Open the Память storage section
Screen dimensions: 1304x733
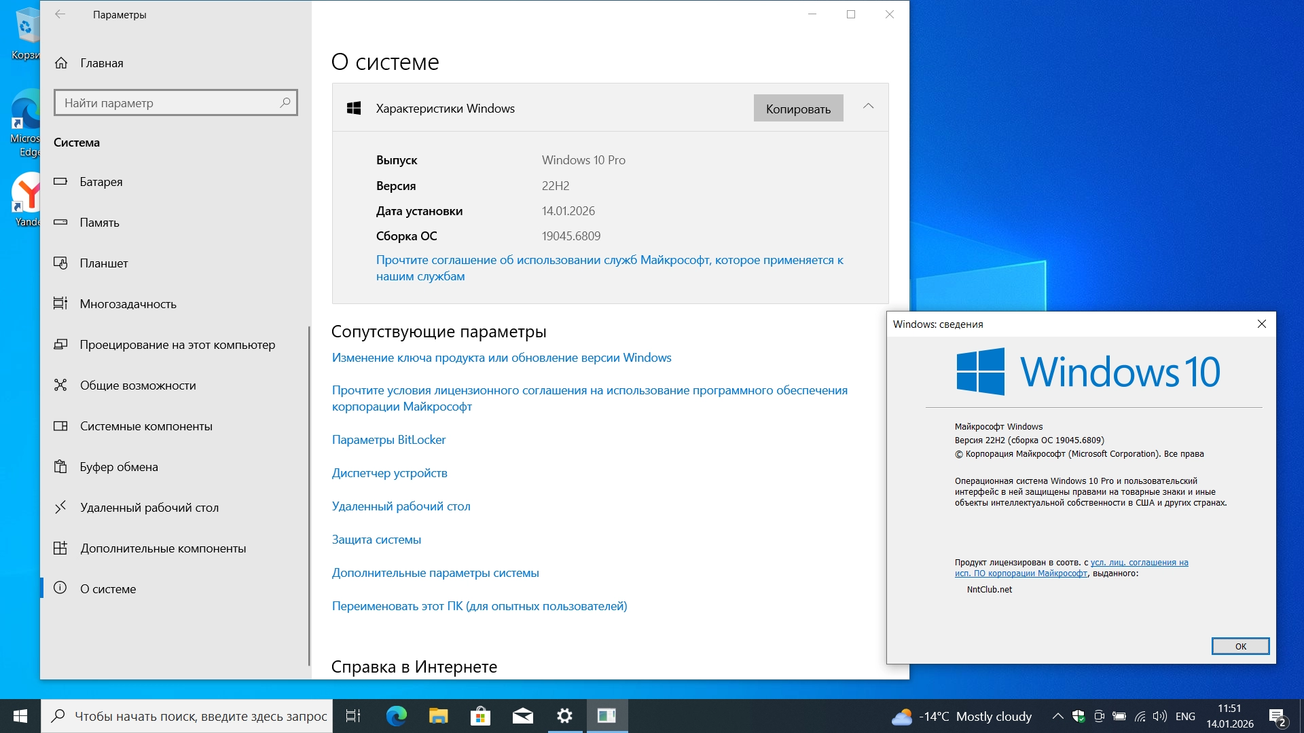coord(99,223)
